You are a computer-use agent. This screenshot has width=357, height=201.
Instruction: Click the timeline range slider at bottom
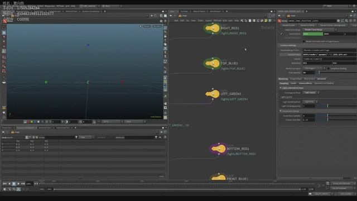(177, 189)
